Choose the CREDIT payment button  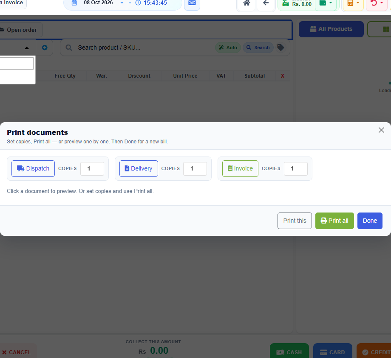[x=374, y=352]
